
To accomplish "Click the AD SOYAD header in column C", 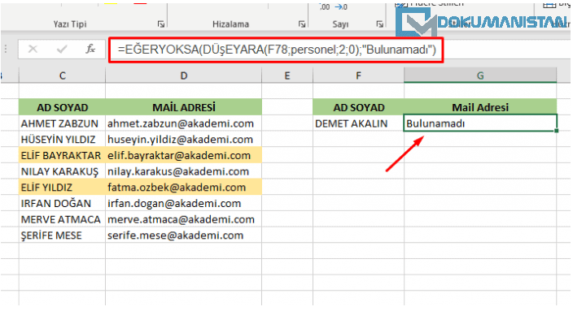I will tap(62, 107).
